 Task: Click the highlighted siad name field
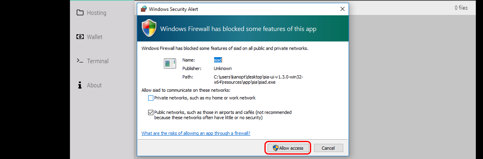(x=218, y=60)
